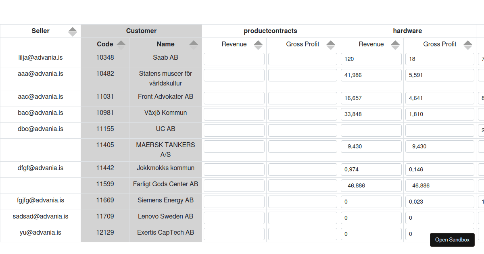Focus hardware gross profit 5,591 field
This screenshot has height=254, width=484.
point(440,75)
